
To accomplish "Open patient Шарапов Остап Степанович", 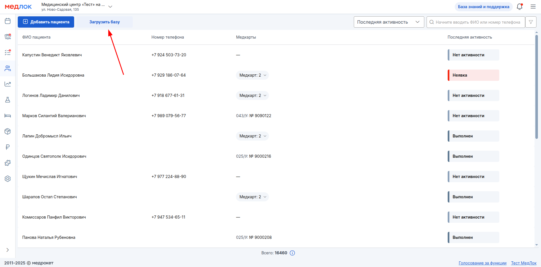I will pyautogui.click(x=50, y=197).
